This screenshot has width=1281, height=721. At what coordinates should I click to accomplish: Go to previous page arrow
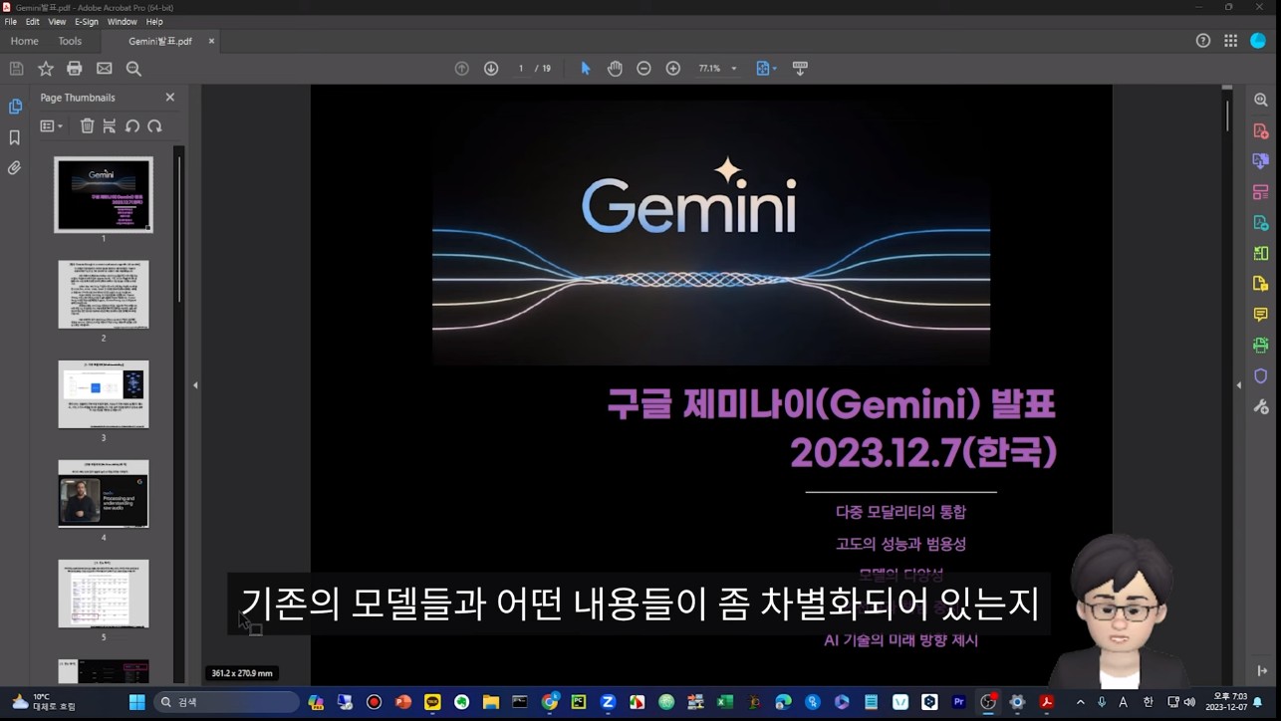point(461,69)
